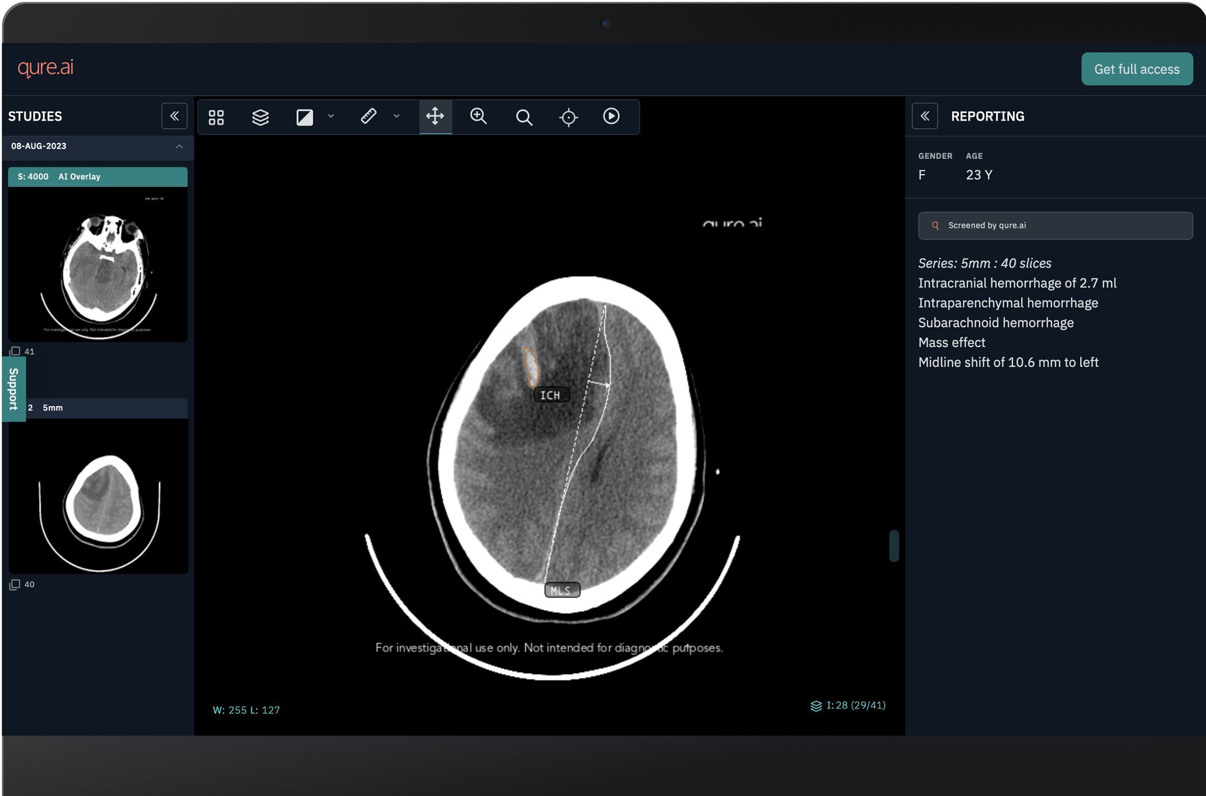Viewport: 1206px width, 796px height.
Task: Click the magnifier search tool
Action: tap(524, 117)
